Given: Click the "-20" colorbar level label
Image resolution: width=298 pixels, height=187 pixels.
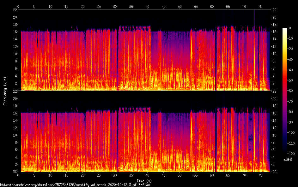Looking at the screenshot, I should [x=290, y=49].
